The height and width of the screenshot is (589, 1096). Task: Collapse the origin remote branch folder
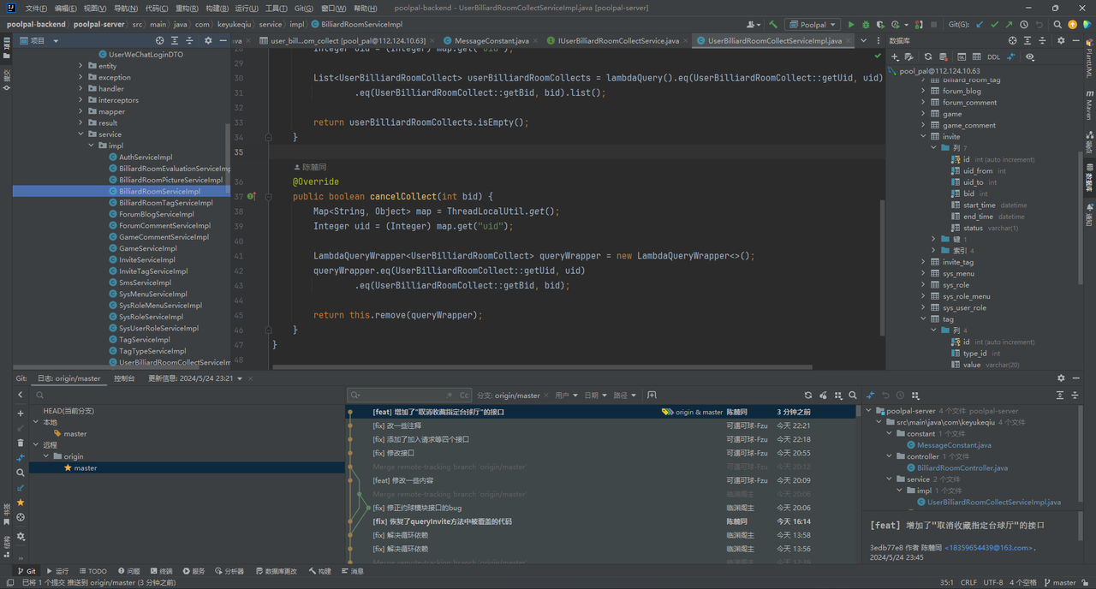(x=47, y=456)
